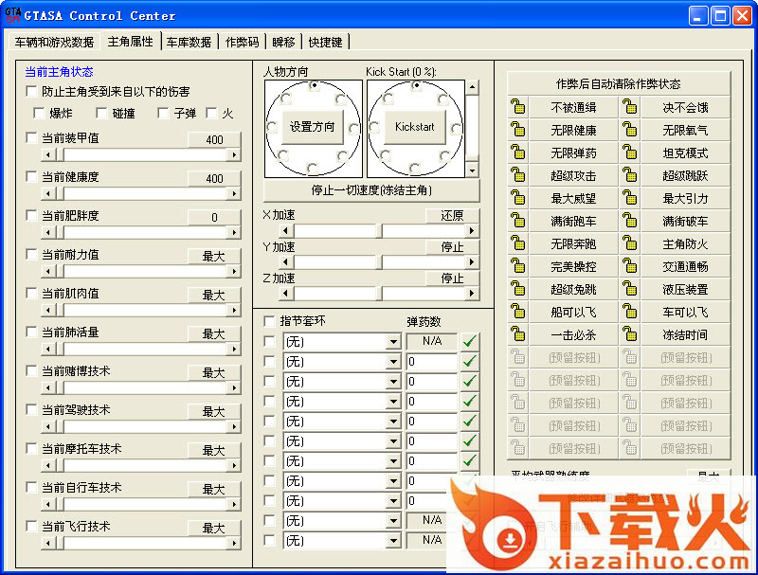This screenshot has height=575, width=758.
Task: Click lock icon beside 船可以飞
Action: 518,311
